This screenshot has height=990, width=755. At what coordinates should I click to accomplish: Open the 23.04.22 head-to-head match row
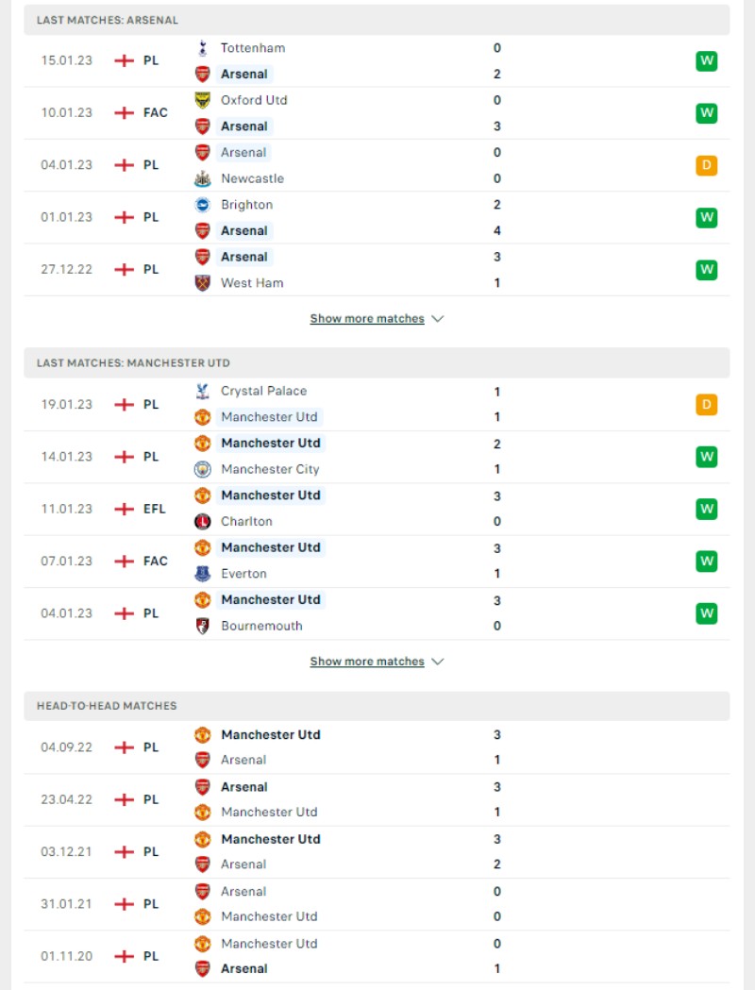tap(377, 800)
